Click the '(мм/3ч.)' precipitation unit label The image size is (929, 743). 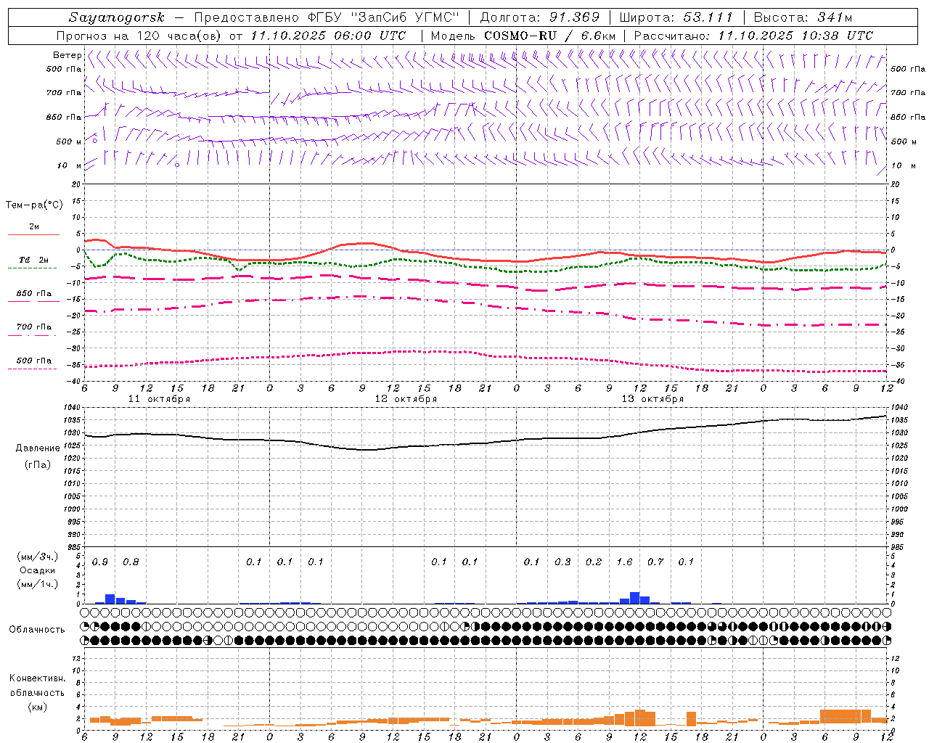click(38, 557)
